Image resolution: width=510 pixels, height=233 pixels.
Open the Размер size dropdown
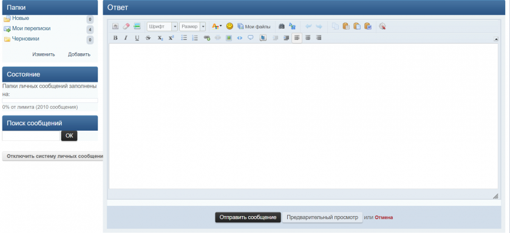[192, 26]
